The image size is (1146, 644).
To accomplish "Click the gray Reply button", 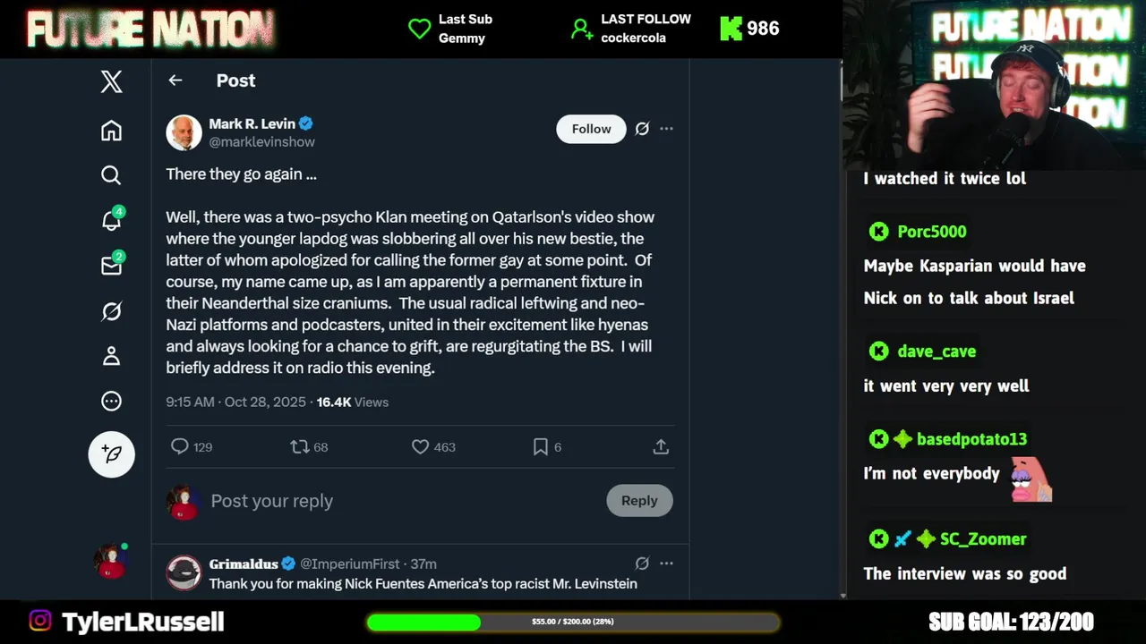I will 639,501.
